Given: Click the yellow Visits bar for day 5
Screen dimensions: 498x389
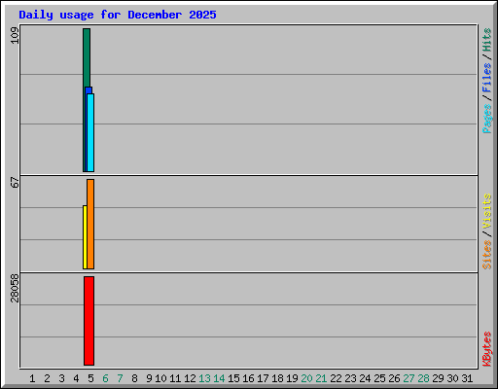Looking at the screenshot, I should pos(85,237).
